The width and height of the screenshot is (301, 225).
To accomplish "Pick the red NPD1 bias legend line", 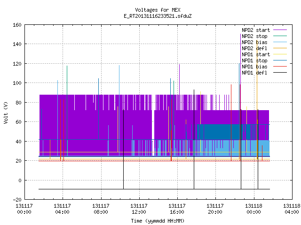I will pos(280,67).
